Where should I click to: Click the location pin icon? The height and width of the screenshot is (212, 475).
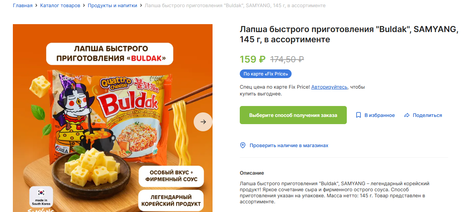(x=243, y=145)
